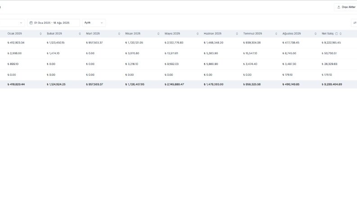357x200 pixels.
Task: Select the ₺ 412,923.34 cell
Action: point(16,43)
